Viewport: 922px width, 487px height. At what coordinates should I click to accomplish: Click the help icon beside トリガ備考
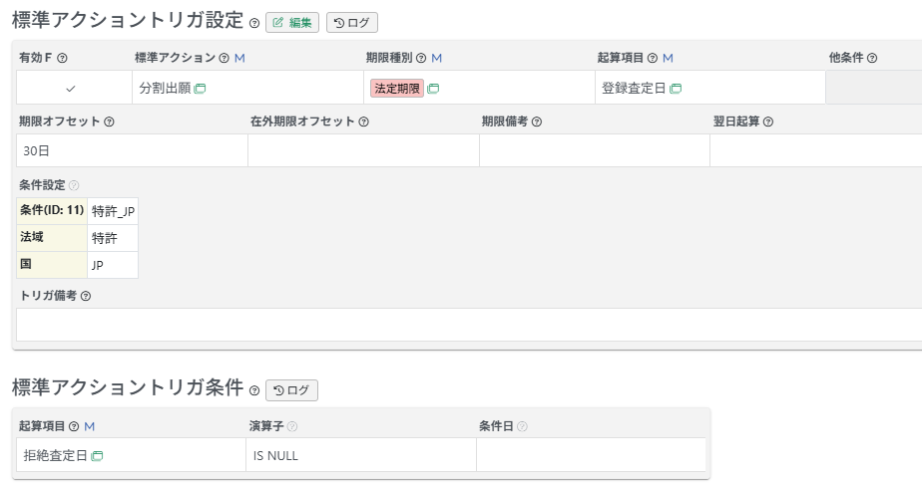coord(86,296)
